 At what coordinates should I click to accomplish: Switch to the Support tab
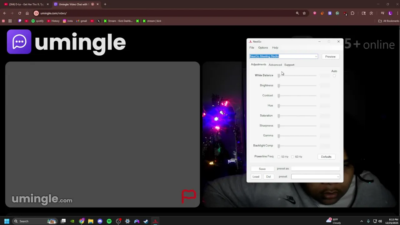tap(289, 65)
